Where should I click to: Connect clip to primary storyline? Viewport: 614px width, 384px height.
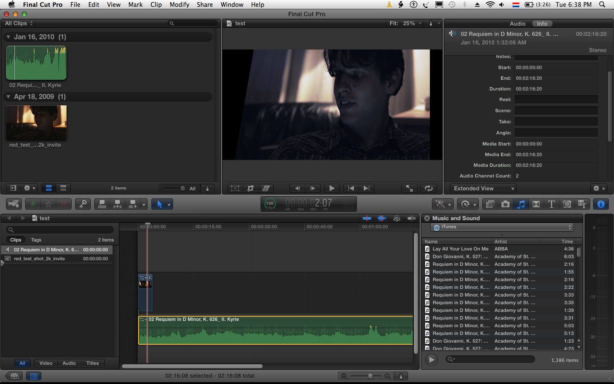102,204
